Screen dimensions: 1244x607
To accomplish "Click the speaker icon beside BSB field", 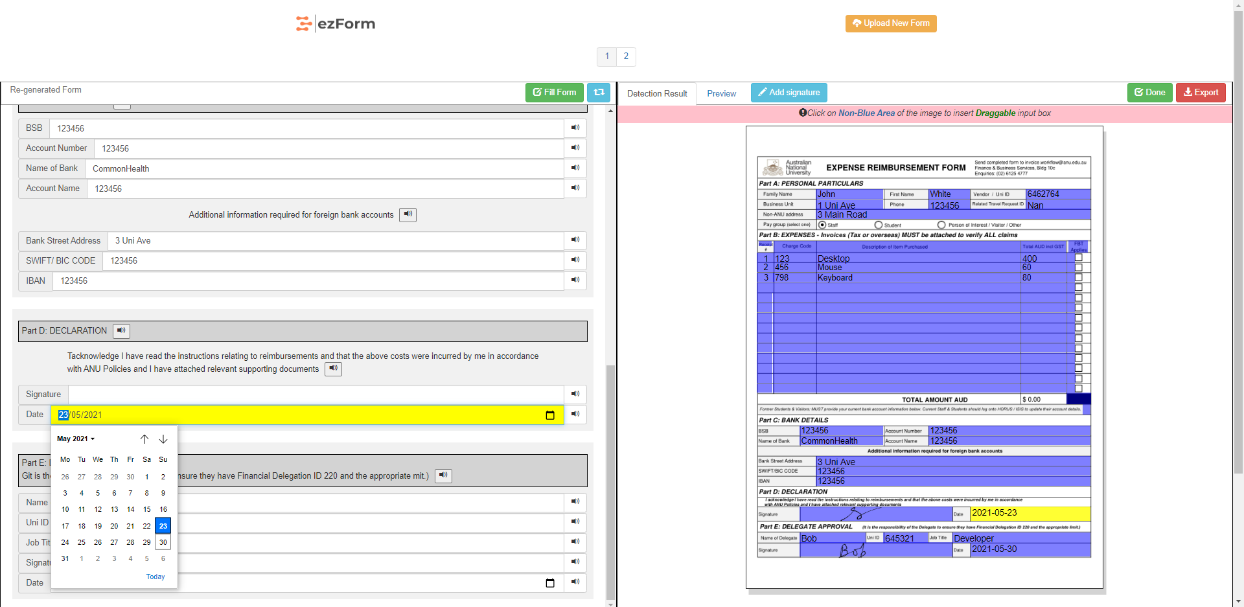I will pyautogui.click(x=575, y=128).
